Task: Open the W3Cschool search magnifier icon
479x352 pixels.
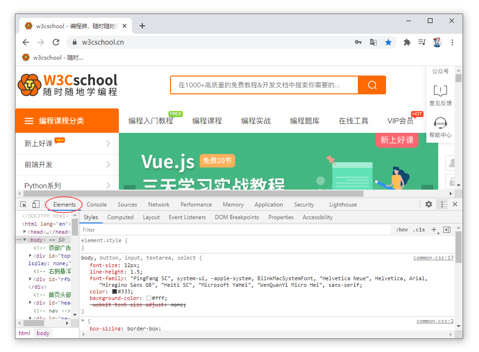Action: [372, 85]
